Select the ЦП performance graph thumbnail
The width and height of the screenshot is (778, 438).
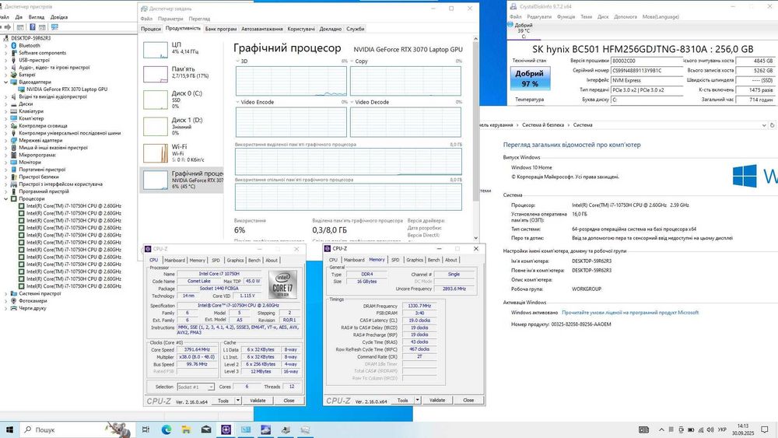point(156,50)
